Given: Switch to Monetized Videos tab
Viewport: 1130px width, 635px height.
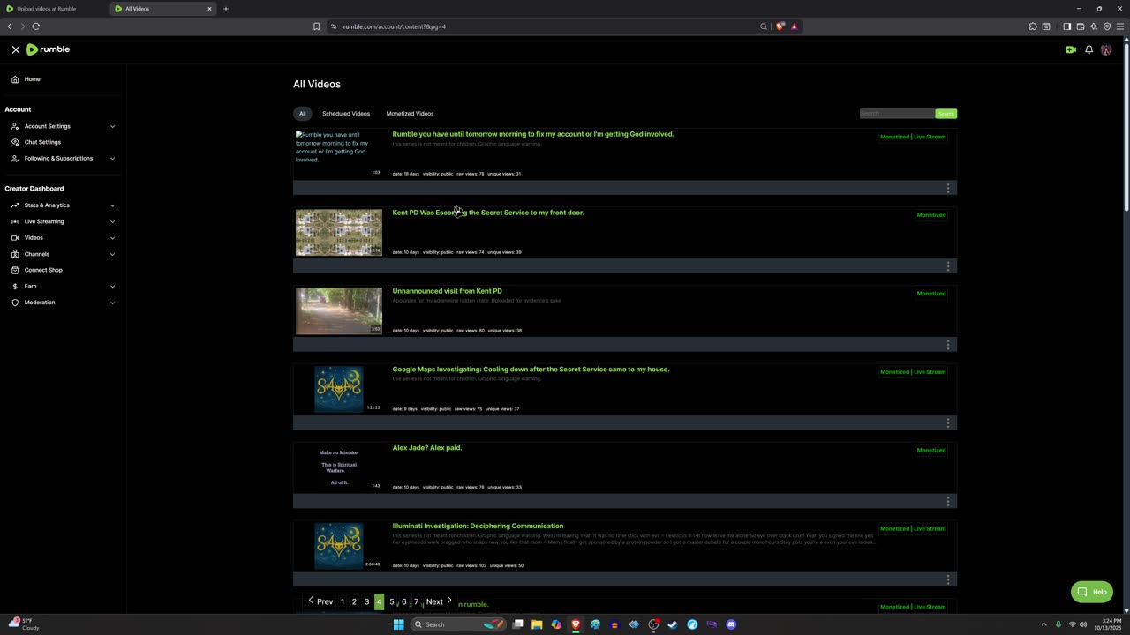Looking at the screenshot, I should coord(410,114).
